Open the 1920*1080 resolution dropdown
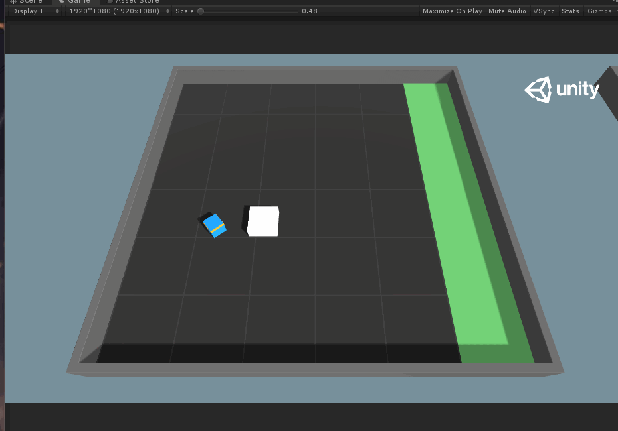This screenshot has width=618, height=431. pos(119,11)
